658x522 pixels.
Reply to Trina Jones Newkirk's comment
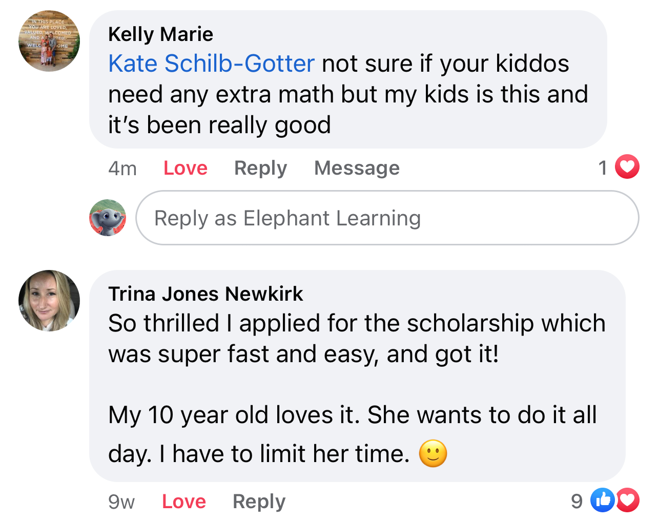(x=259, y=502)
